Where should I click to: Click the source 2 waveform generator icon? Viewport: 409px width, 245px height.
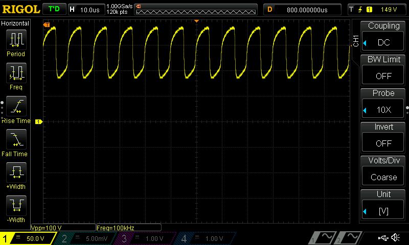click(349, 238)
